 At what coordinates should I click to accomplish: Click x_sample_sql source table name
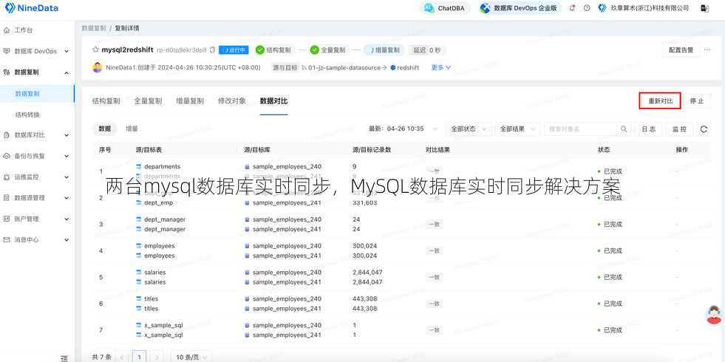tap(163, 326)
